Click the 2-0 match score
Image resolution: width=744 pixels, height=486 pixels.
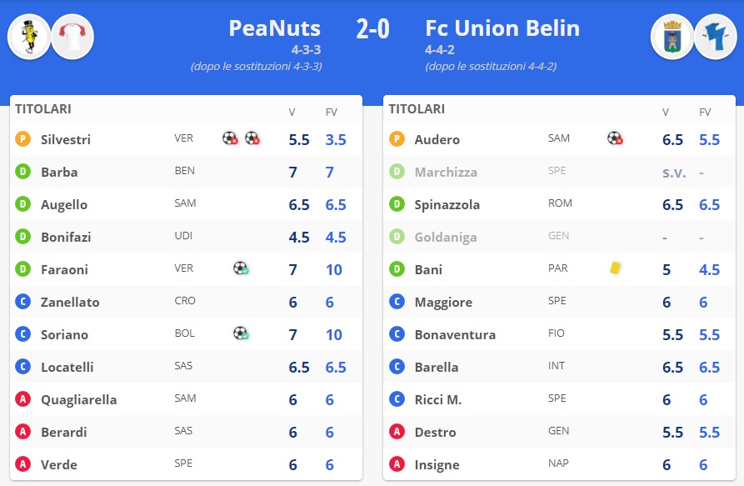coord(372,29)
